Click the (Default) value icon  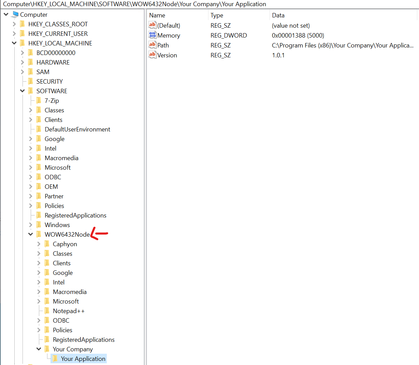click(152, 25)
